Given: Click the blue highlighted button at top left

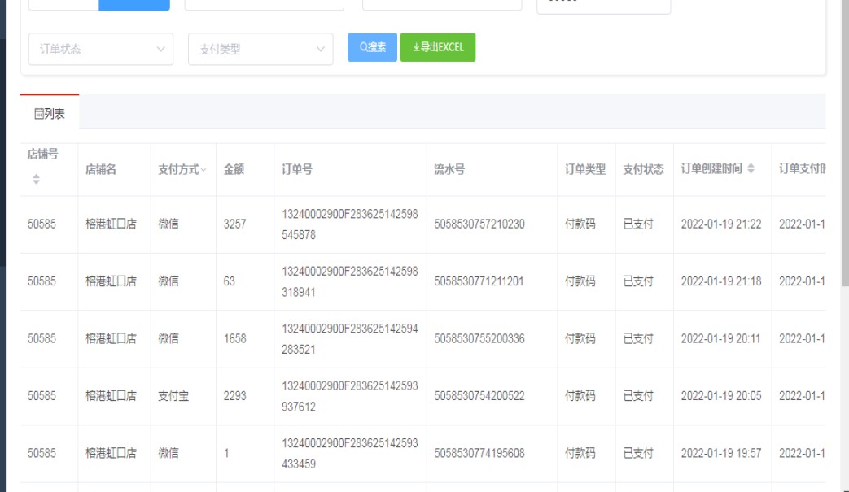Looking at the screenshot, I should click(x=134, y=4).
